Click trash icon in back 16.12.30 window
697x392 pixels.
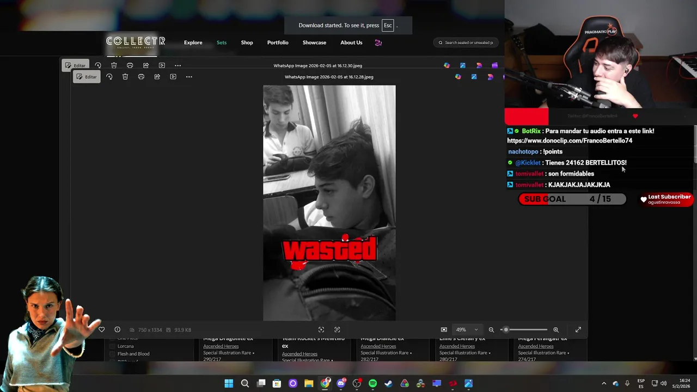point(114,65)
